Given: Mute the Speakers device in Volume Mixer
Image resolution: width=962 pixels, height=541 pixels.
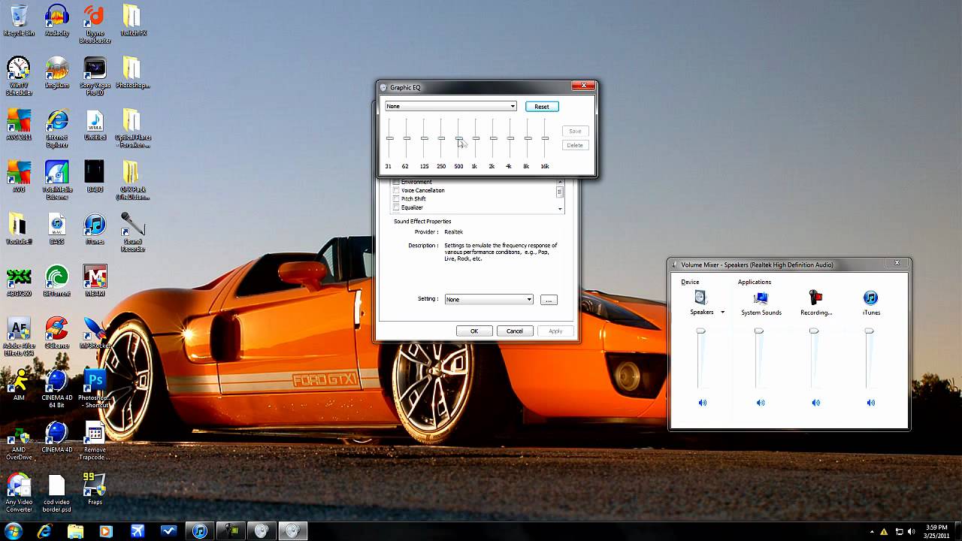Looking at the screenshot, I should [703, 403].
